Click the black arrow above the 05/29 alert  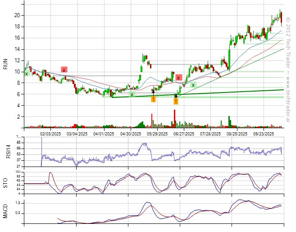[x=153, y=92]
